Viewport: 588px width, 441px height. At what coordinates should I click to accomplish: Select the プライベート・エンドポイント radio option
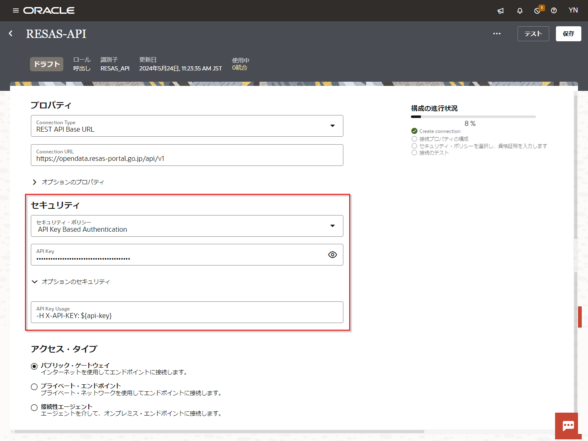pos(34,387)
